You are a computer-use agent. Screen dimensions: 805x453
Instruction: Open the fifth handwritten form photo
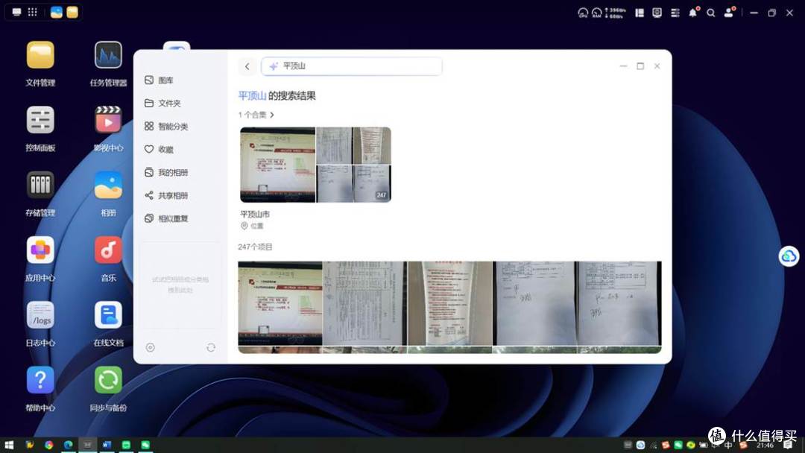coord(619,303)
